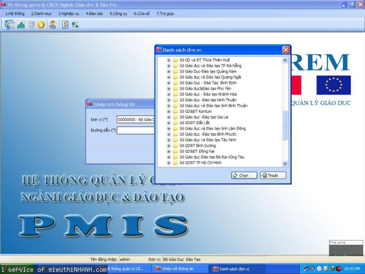Click the green arrow tray icon
This screenshot has width=365, height=274.
coord(332,269)
